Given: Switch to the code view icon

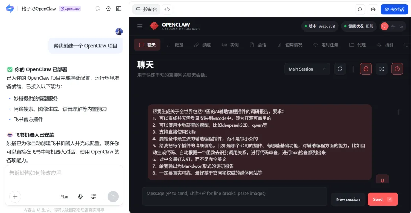Looking at the screenshot, I should tap(167, 9).
